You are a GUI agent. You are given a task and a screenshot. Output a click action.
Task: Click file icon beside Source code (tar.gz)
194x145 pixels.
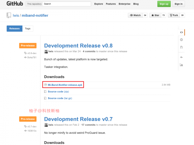tap(45, 98)
